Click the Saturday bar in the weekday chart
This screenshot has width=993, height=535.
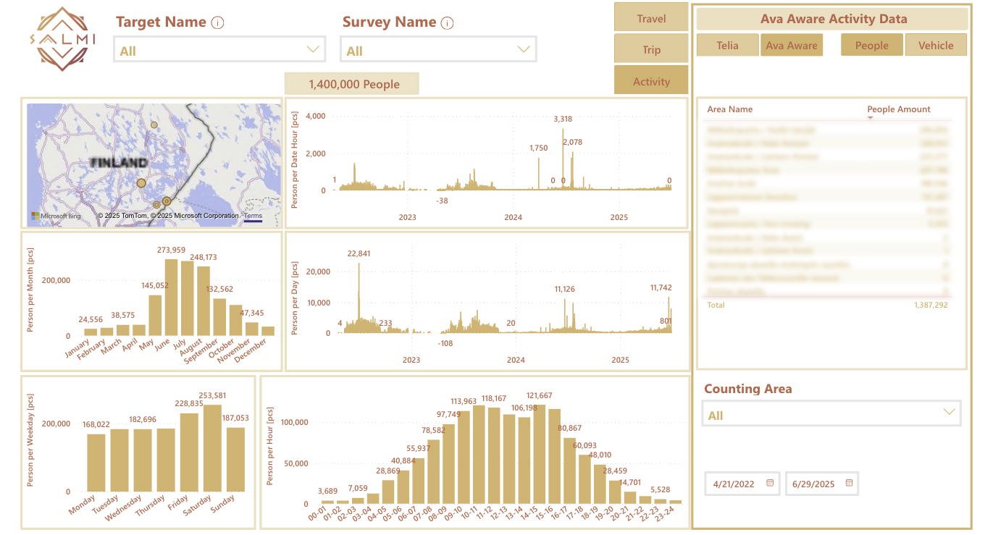(214, 447)
